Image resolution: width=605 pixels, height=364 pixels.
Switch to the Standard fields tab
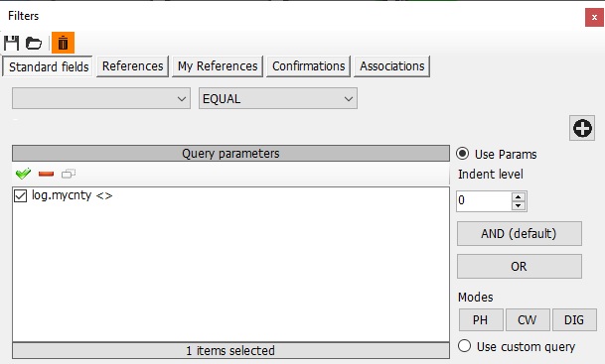tap(49, 66)
